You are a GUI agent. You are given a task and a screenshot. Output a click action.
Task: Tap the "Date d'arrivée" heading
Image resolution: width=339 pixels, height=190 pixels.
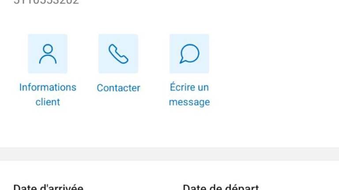49,187
